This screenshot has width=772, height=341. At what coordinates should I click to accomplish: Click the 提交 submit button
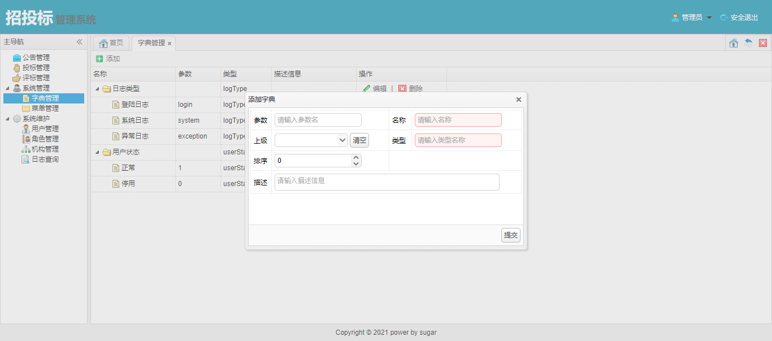(511, 235)
